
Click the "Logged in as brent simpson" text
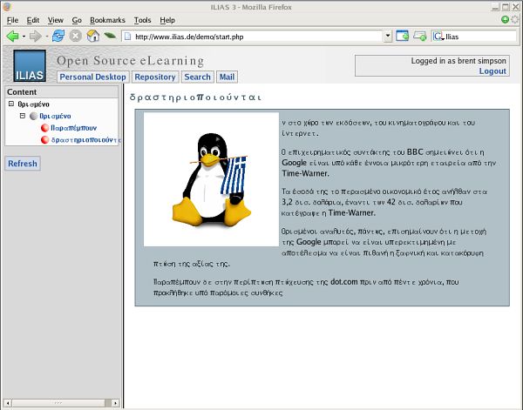click(x=458, y=61)
